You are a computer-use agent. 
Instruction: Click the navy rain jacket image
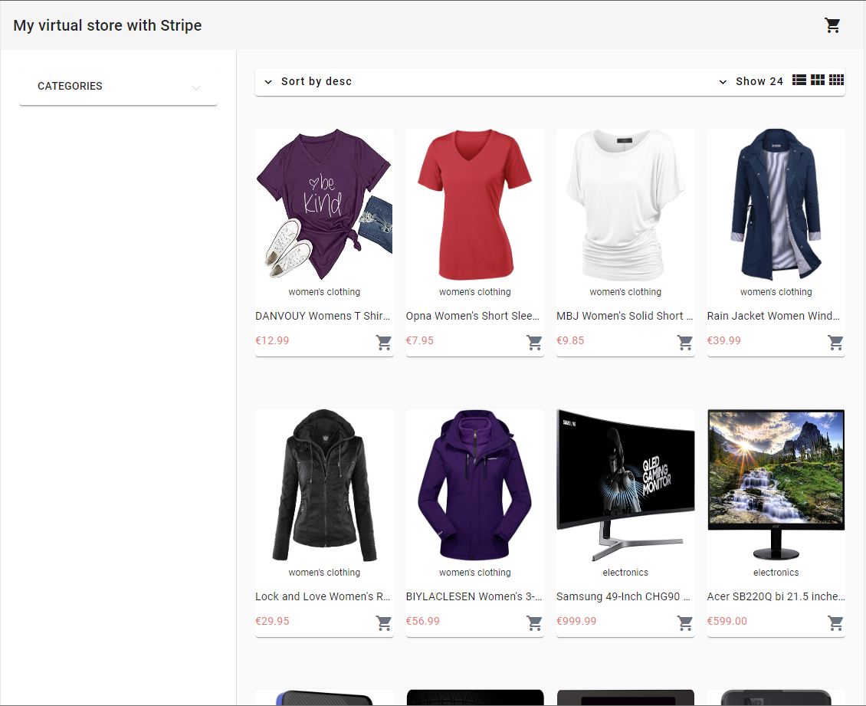776,204
